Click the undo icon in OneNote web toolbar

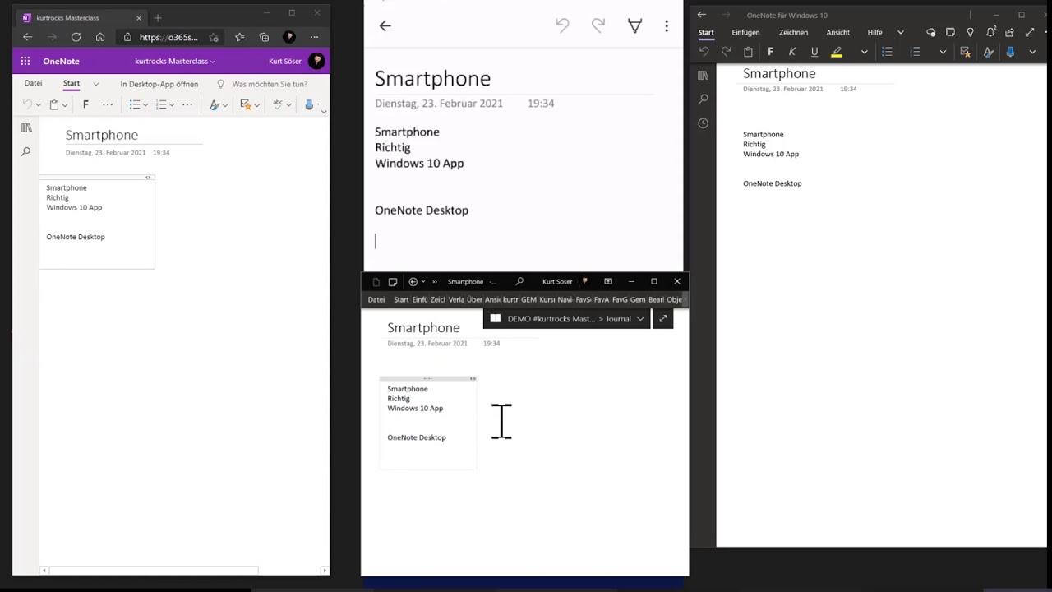pyautogui.click(x=27, y=104)
